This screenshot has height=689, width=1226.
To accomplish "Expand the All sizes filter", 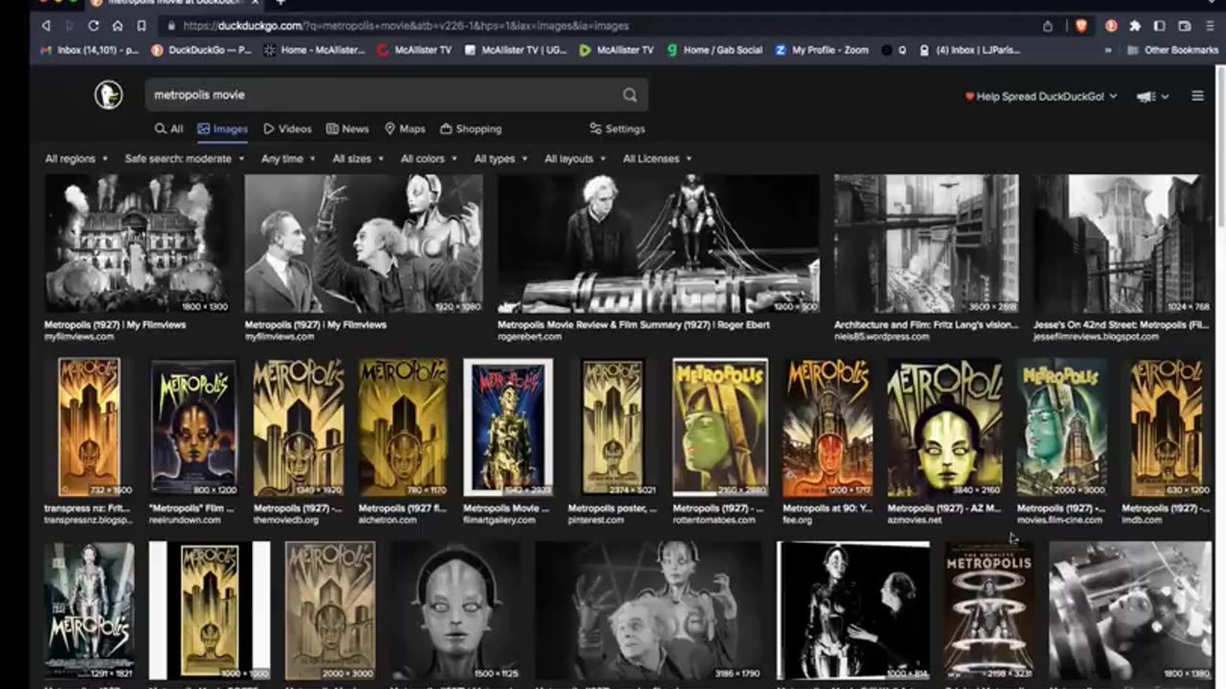I will click(358, 159).
